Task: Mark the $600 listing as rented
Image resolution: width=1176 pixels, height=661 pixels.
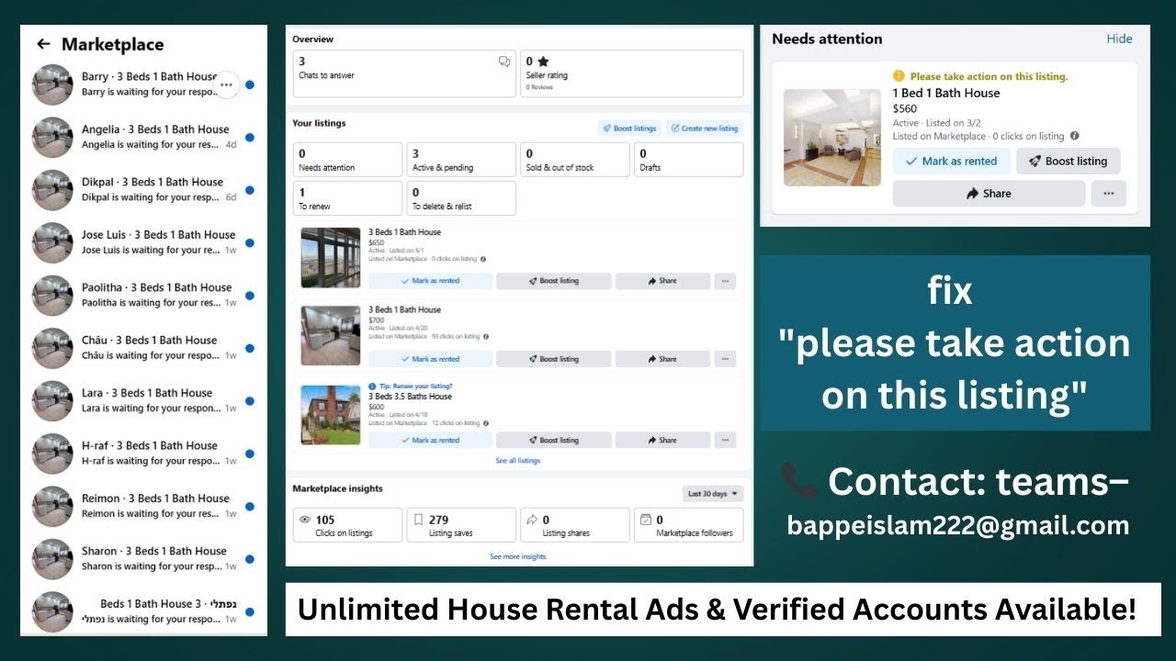Action: click(430, 440)
